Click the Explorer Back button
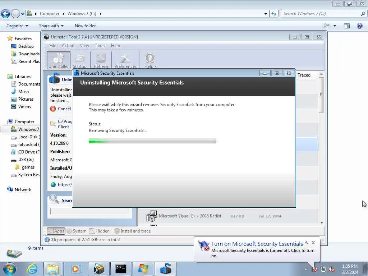 pyautogui.click(x=6, y=14)
